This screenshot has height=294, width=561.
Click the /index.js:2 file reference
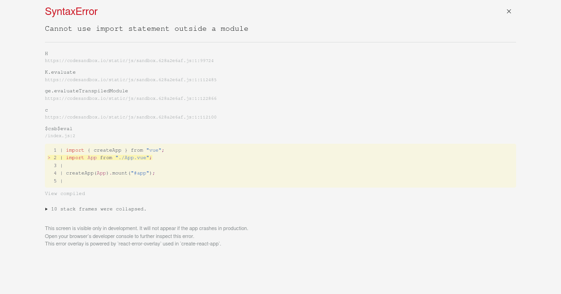[60, 135]
